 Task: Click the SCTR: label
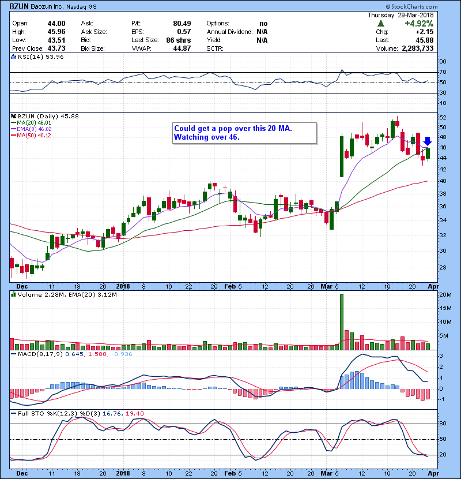[215, 48]
